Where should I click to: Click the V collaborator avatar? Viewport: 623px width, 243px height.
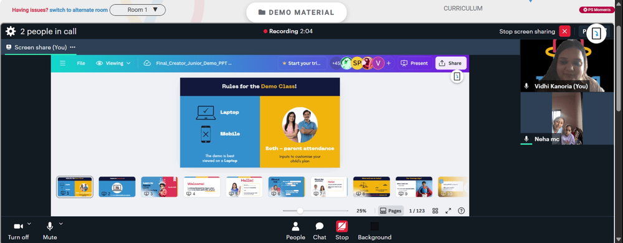click(378, 63)
